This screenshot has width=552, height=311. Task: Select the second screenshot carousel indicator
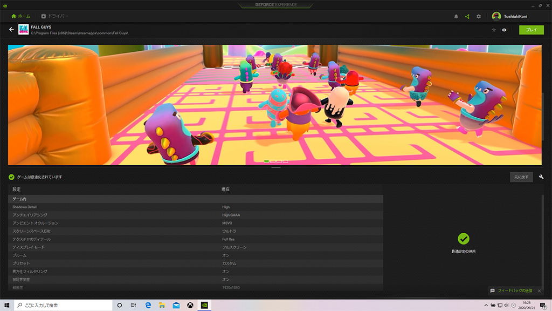[273, 161]
